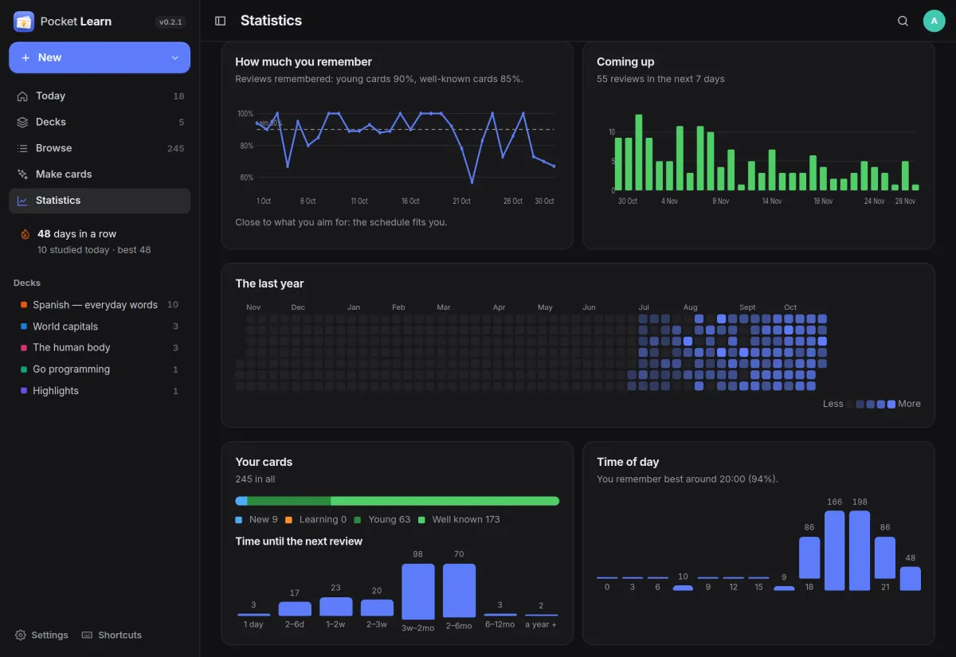The width and height of the screenshot is (956, 657).
Task: Click the green Go programming color dot
Action: click(x=24, y=370)
